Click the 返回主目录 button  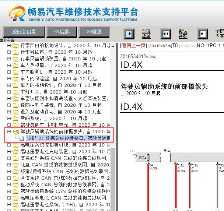pyautogui.click(x=24, y=32)
